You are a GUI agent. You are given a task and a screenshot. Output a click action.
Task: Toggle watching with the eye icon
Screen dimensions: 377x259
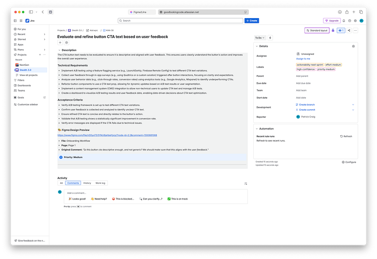click(341, 31)
